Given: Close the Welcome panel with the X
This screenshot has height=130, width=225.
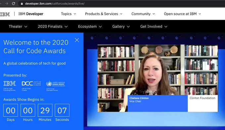Looking at the screenshot, I should (x=77, y=40).
